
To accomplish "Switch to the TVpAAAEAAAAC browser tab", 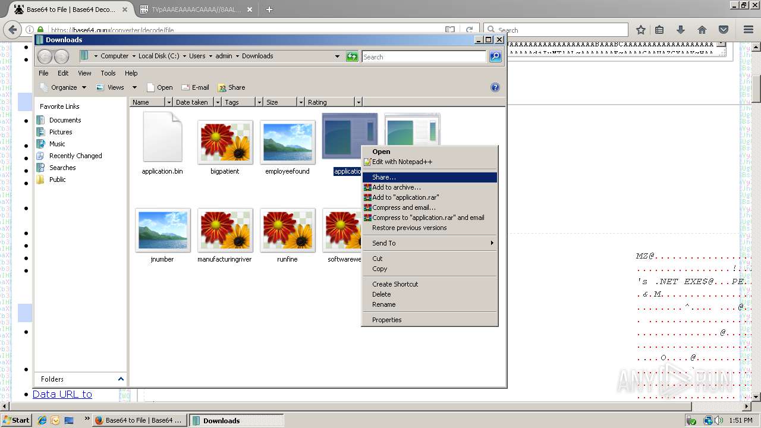I will pos(196,10).
